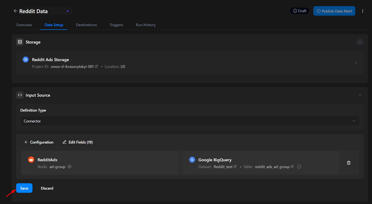The width and height of the screenshot is (372, 204).
Task: Delete the connector configuration with trash icon
Action: 349,163
